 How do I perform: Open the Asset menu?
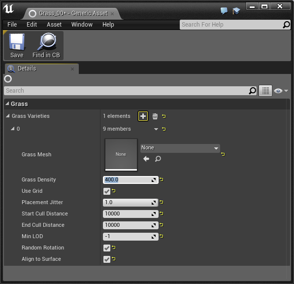pyautogui.click(x=54, y=25)
